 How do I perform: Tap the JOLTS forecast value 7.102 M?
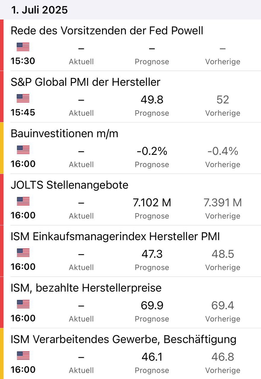coord(152,203)
